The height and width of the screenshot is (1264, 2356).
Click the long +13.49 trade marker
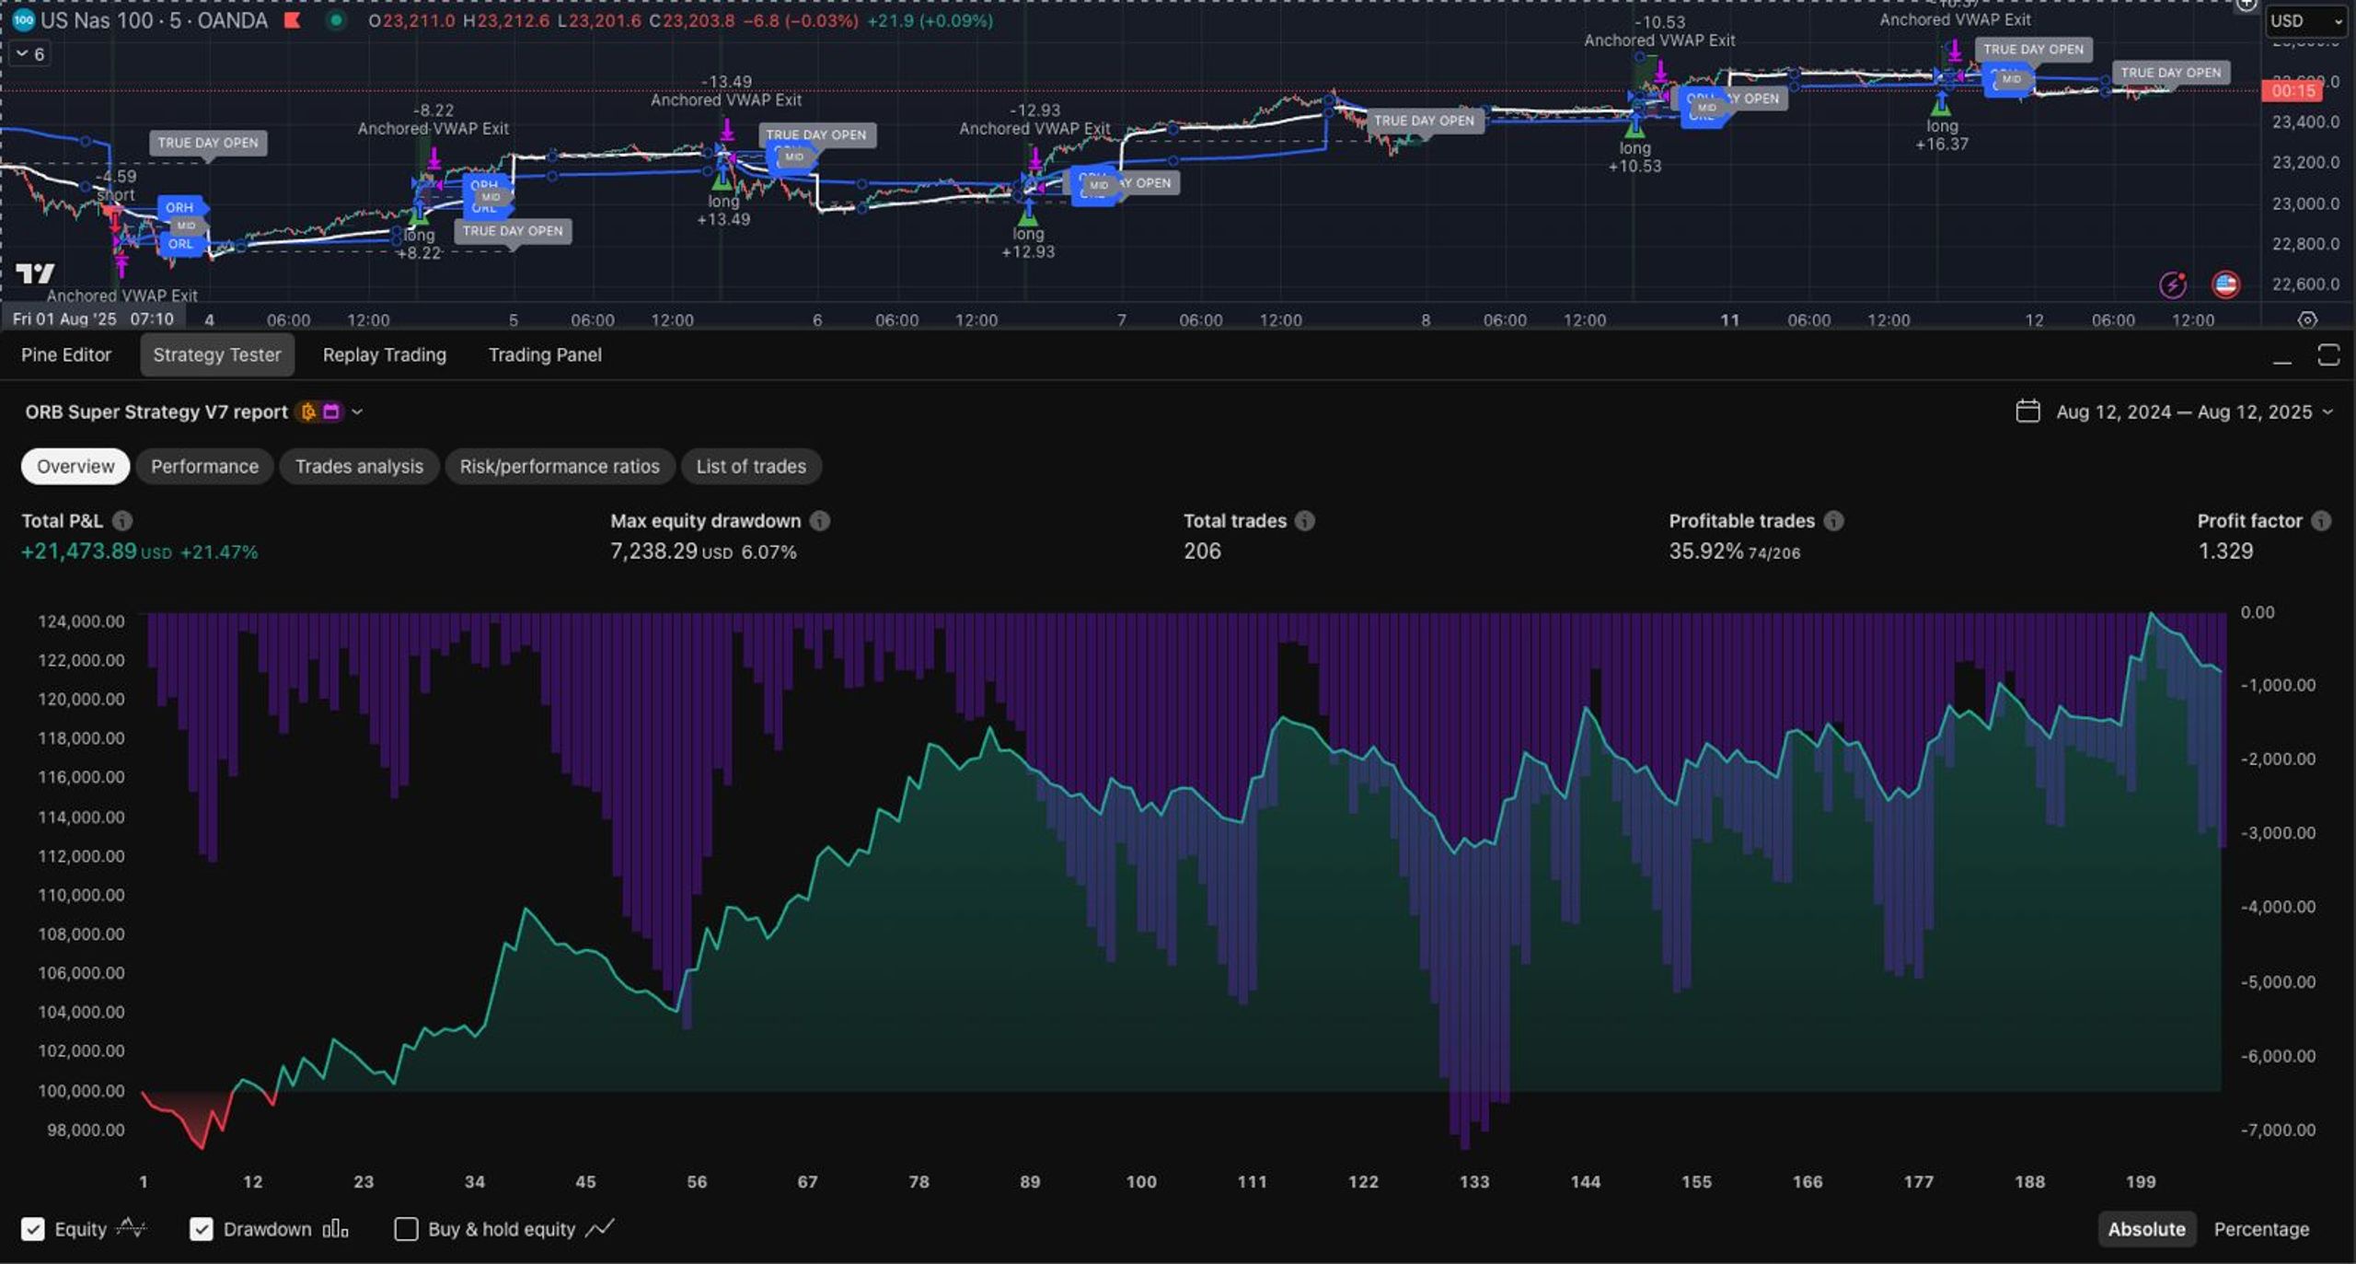coord(723,210)
